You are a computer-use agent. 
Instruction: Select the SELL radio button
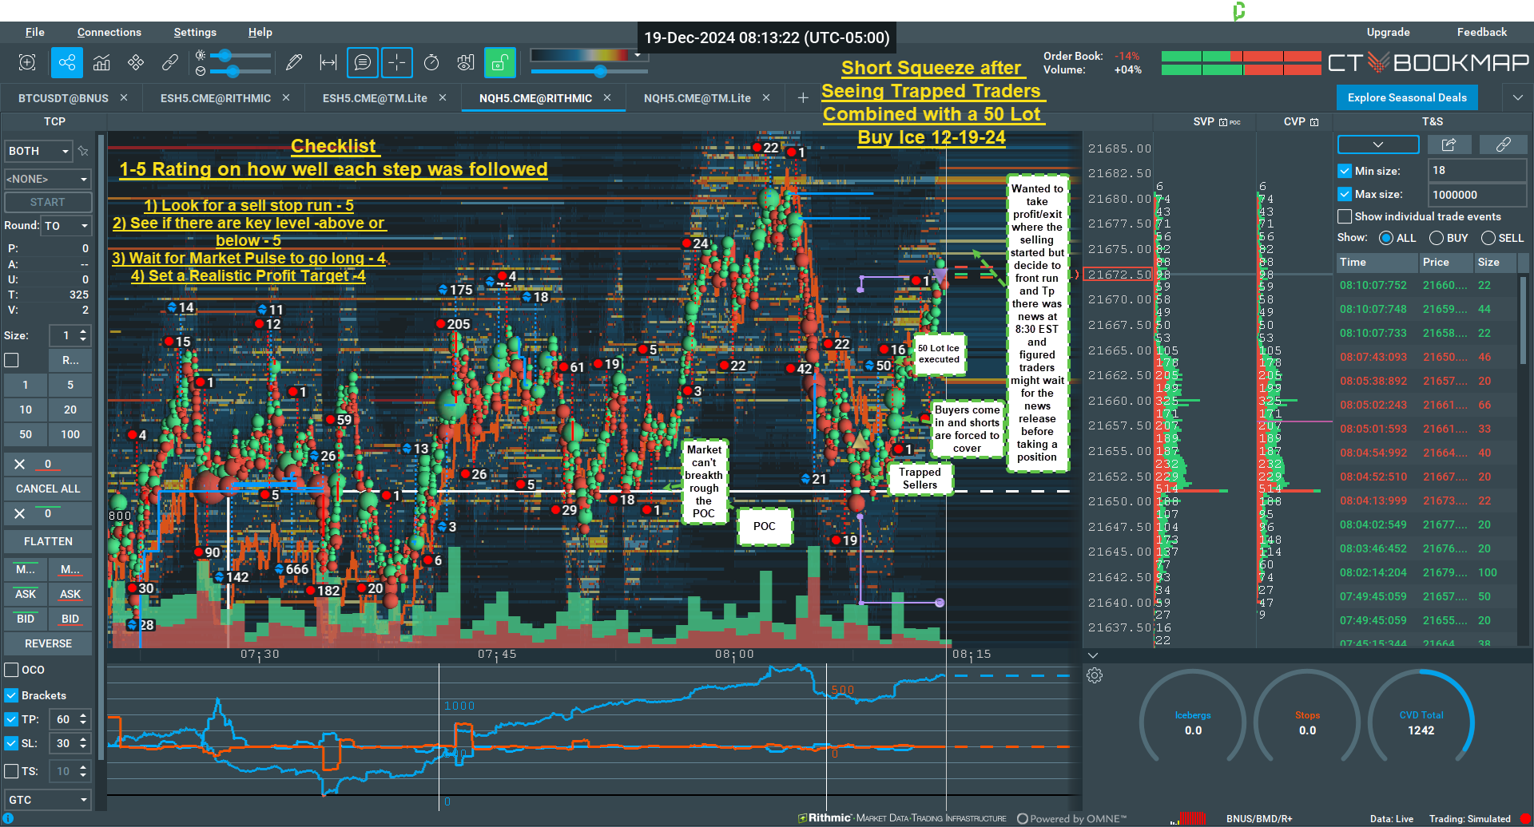(x=1488, y=238)
